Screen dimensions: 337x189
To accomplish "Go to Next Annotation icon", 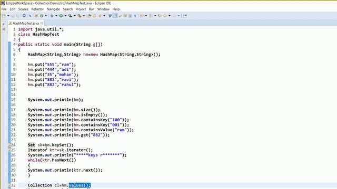I will point(141,16).
